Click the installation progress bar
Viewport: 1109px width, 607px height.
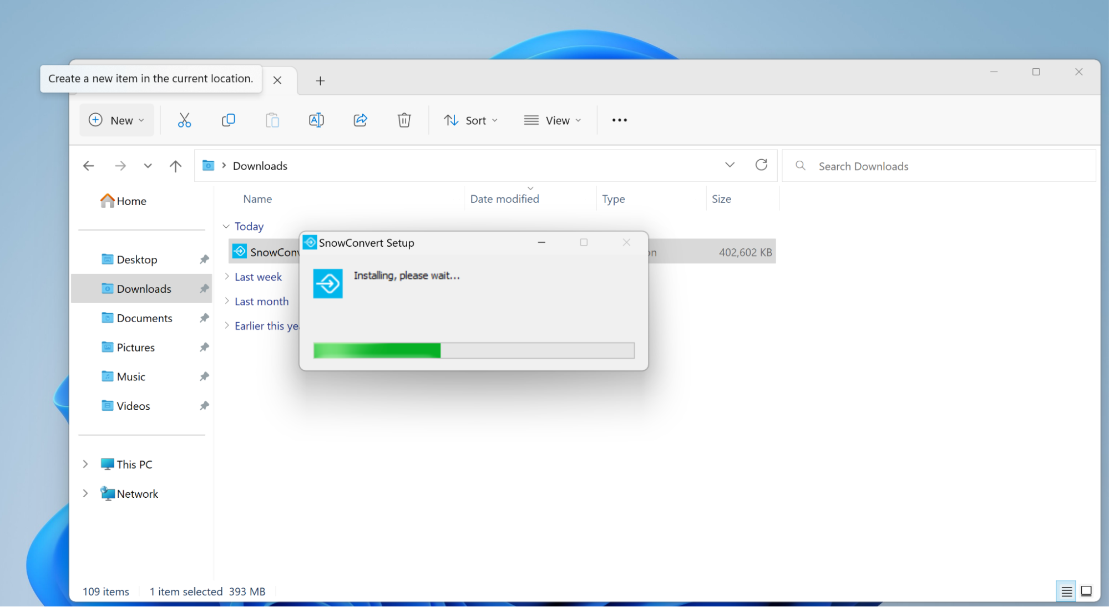473,350
